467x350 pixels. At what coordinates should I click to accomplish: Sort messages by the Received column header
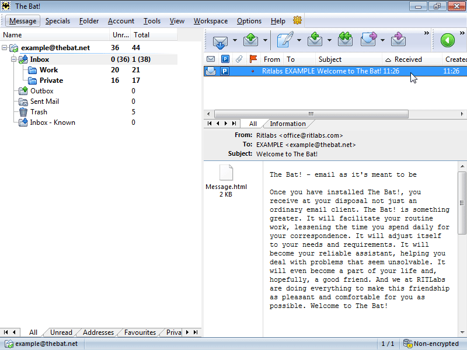[407, 59]
